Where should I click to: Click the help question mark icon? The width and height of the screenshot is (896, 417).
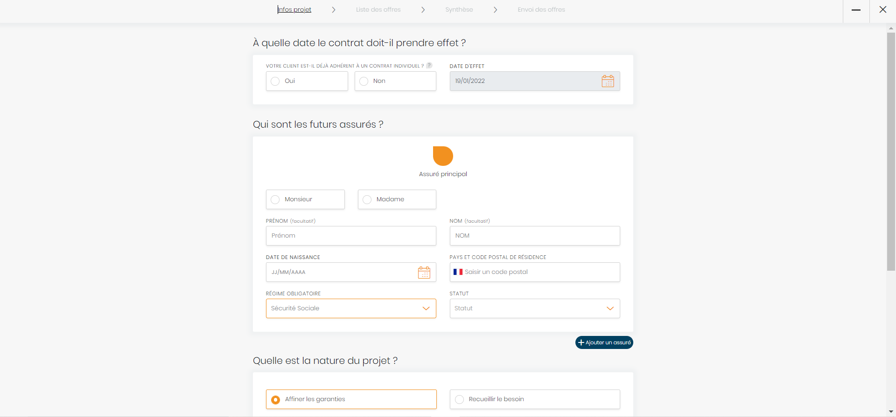(x=429, y=66)
